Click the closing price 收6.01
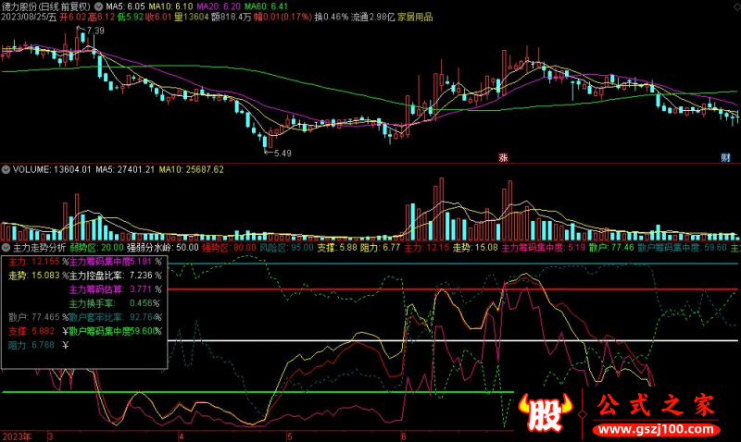 (x=158, y=18)
